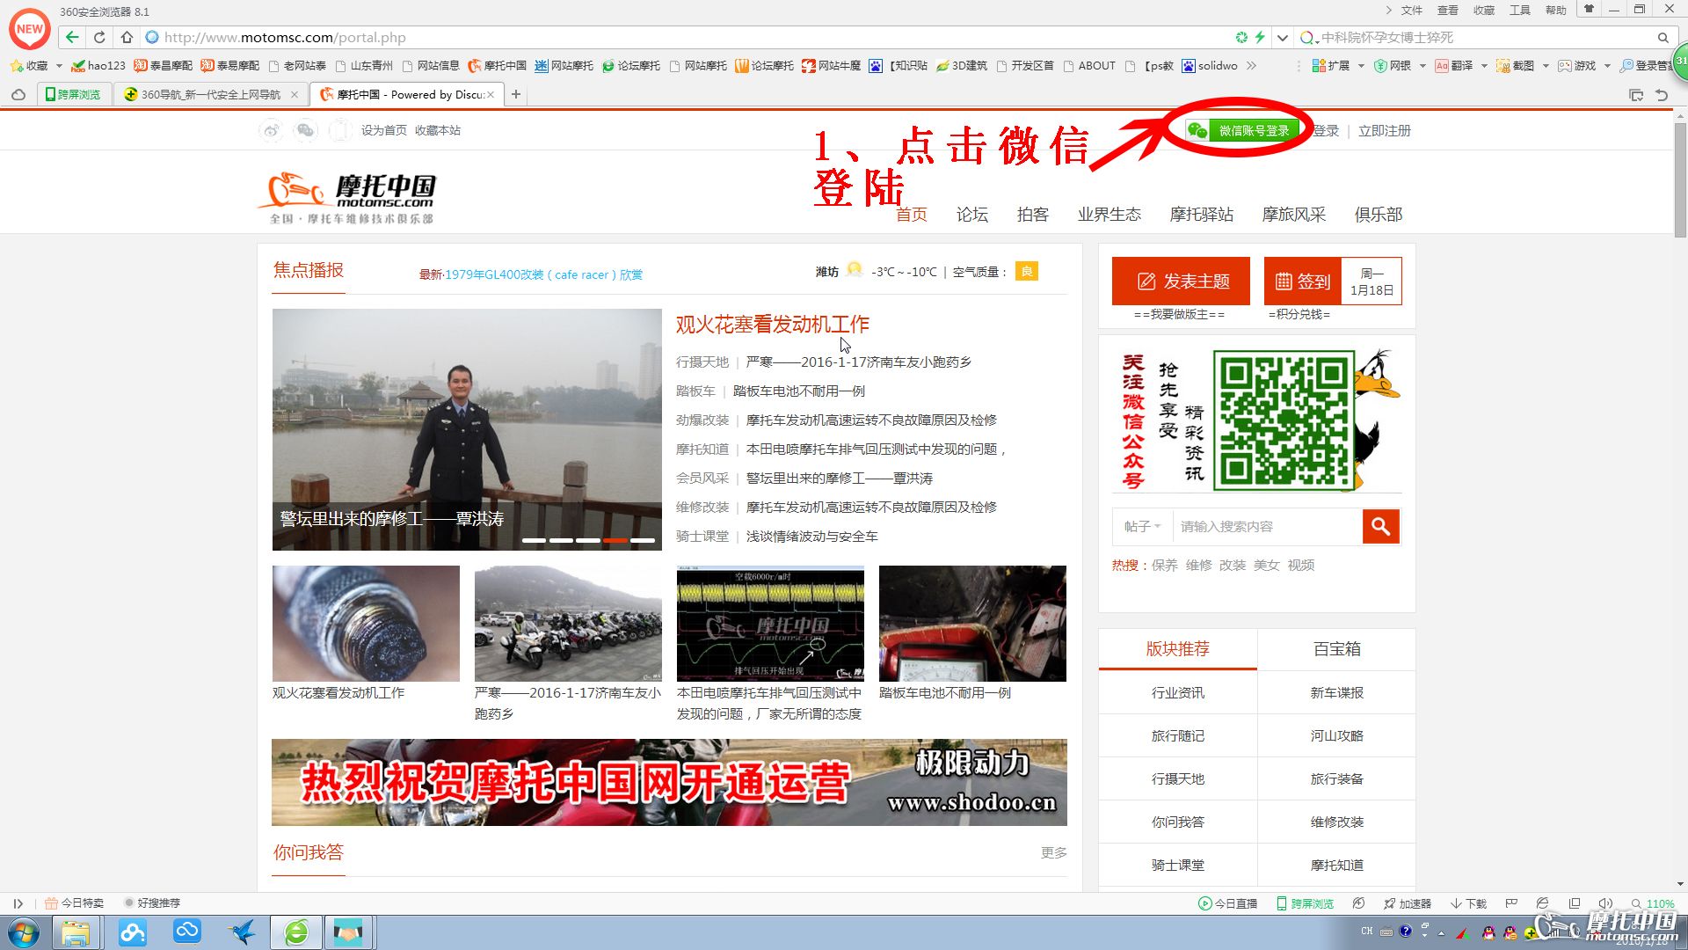Viewport: 1688px width, 950px height.
Task: Expand the 帖子 search type dropdown
Action: tap(1142, 526)
